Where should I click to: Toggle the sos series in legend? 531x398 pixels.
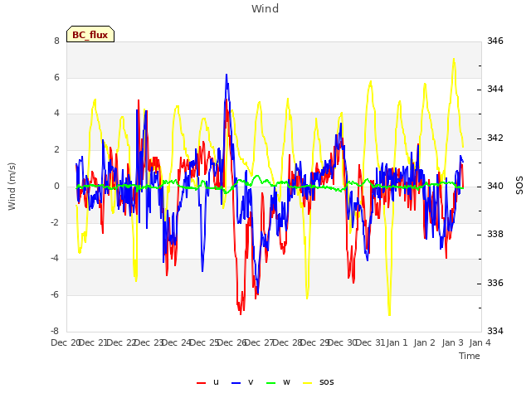click(319, 382)
